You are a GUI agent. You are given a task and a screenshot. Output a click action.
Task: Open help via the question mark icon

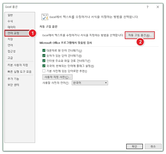coord(148,7)
